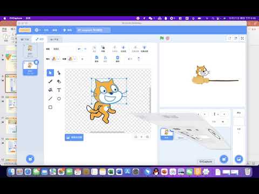This screenshot has height=194, width=259.
Task: Flip the selection horizontally
Action: (130, 59)
